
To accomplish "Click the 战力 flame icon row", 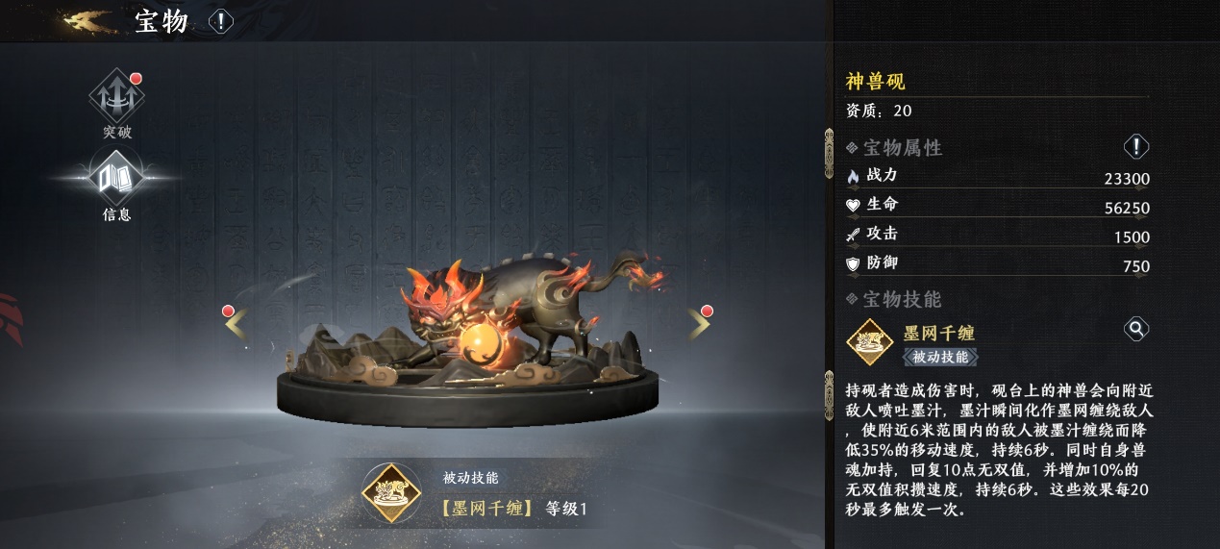I will point(998,178).
